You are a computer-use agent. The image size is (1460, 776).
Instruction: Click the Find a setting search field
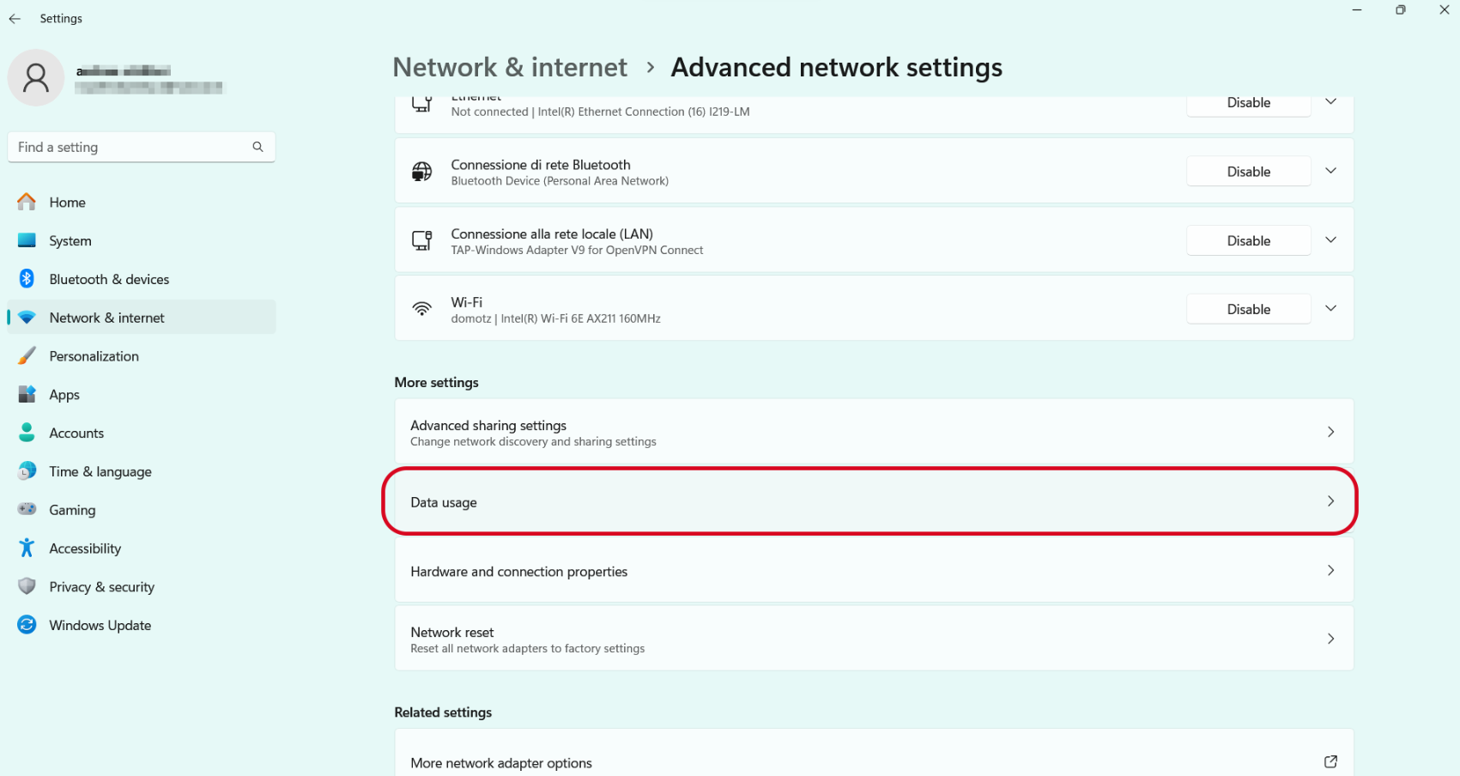(142, 147)
